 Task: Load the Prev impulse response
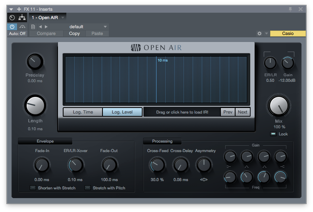click(x=228, y=112)
